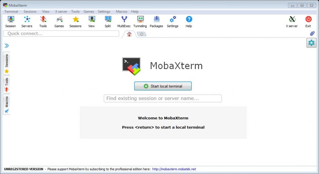Screen dimensions: 319x174
Task: Select the home tab with house icon
Action: 129,34
